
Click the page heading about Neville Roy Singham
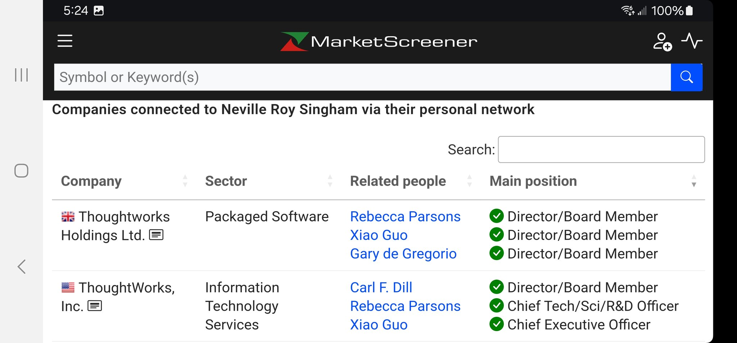click(x=293, y=109)
